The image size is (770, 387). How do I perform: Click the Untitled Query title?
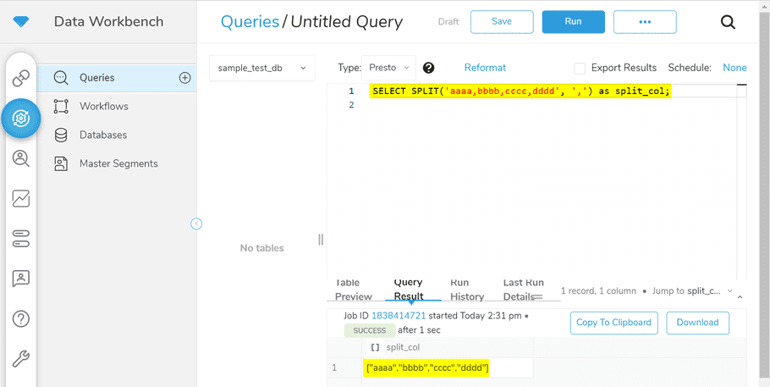tap(347, 22)
